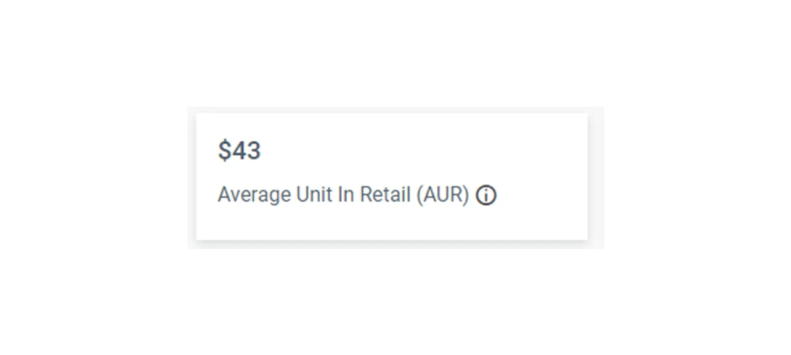Screen dimensions: 791x355
Task: Click the word 'Unit' in the metric label
Action: click(311, 195)
